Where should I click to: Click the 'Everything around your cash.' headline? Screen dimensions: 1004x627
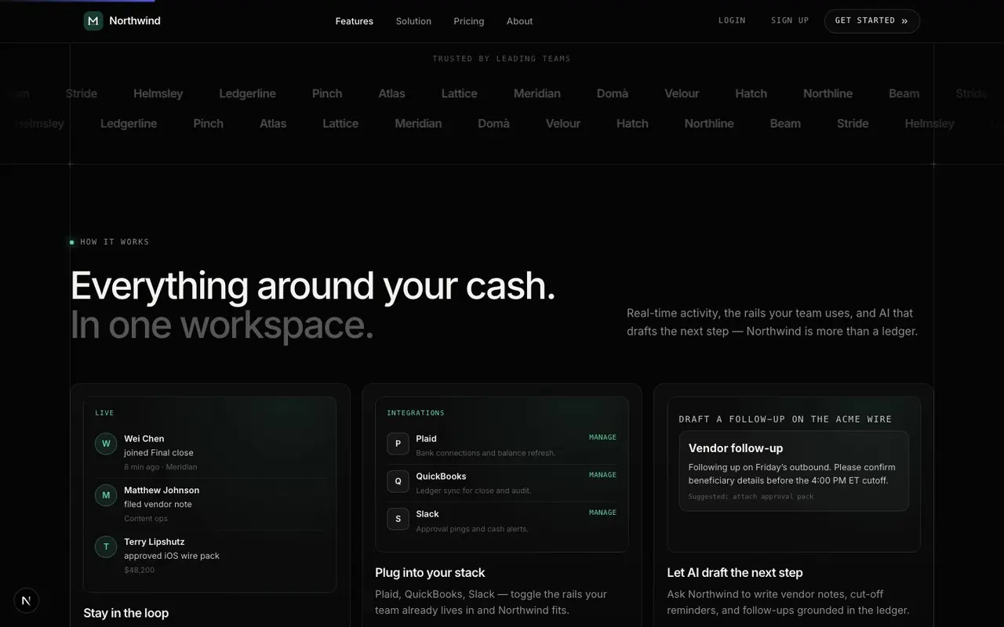[313, 285]
